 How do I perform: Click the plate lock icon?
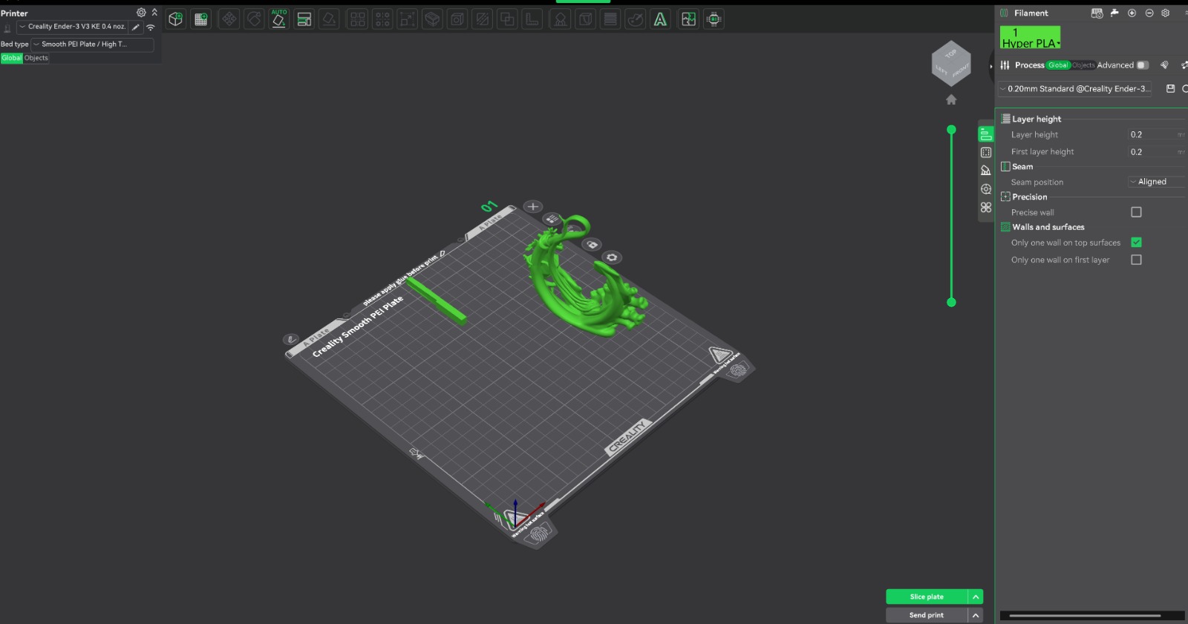point(592,244)
